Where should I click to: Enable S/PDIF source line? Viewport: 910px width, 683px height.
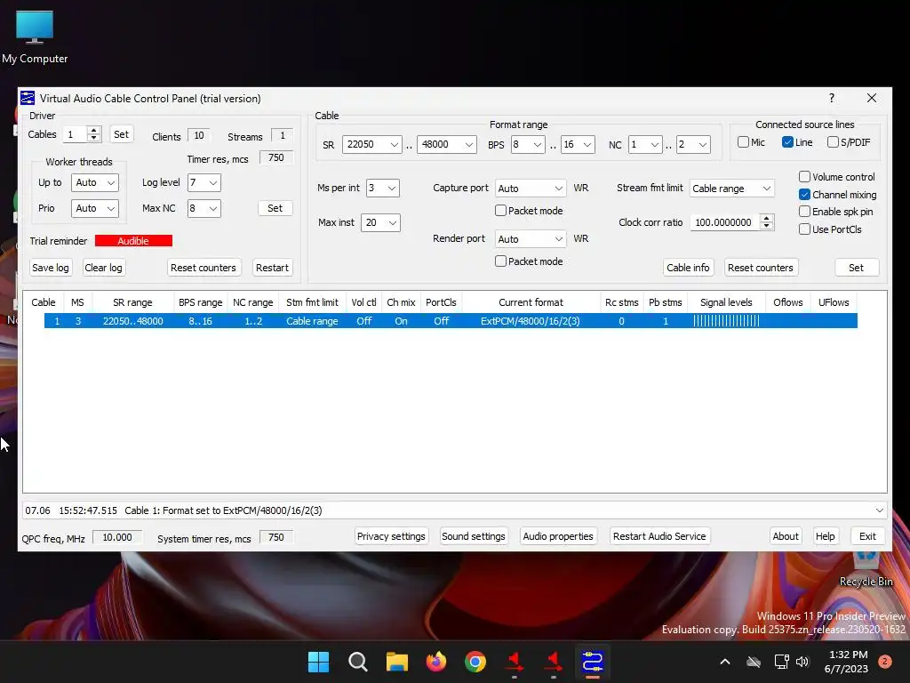pos(833,142)
